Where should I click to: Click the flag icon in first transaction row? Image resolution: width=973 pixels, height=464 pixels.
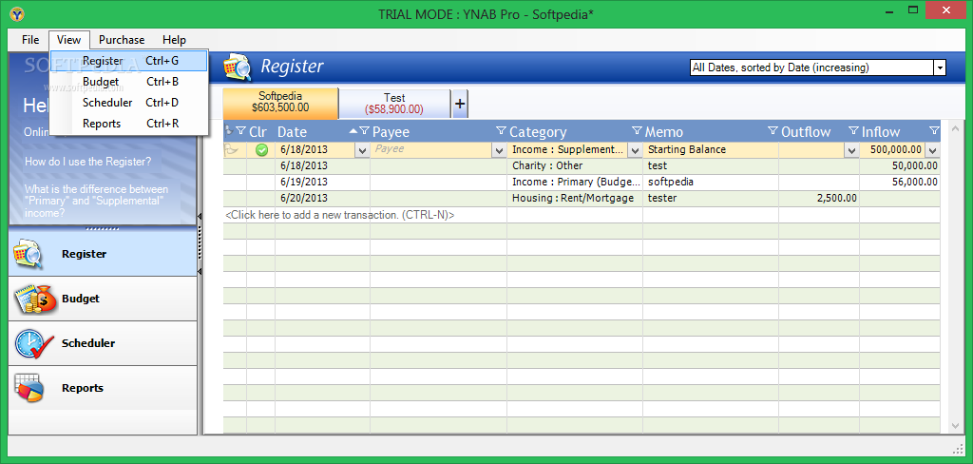point(231,149)
